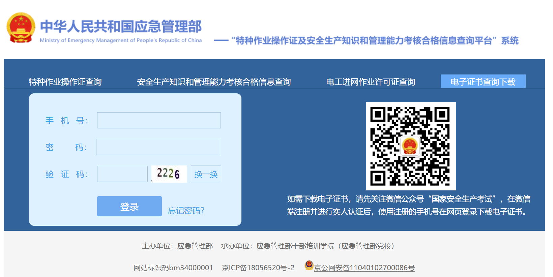553x277 pixels.
Task: Open the 安全生产知识和管理能力考核合格信息查询 tab
Action: point(214,82)
